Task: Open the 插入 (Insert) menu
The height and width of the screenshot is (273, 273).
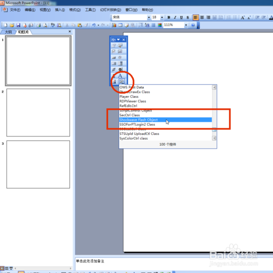Action: (x=60, y=10)
